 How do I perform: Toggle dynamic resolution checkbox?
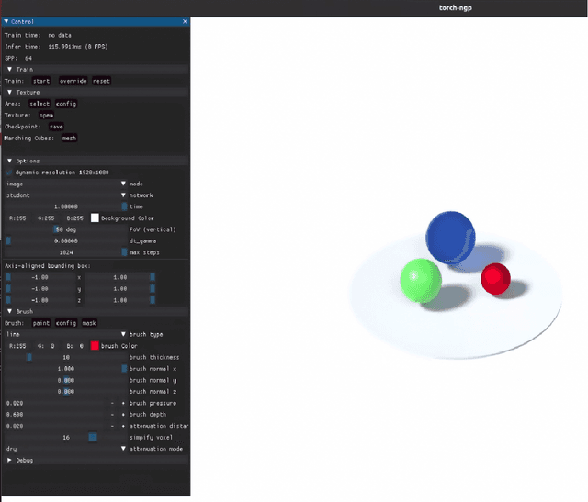point(9,172)
